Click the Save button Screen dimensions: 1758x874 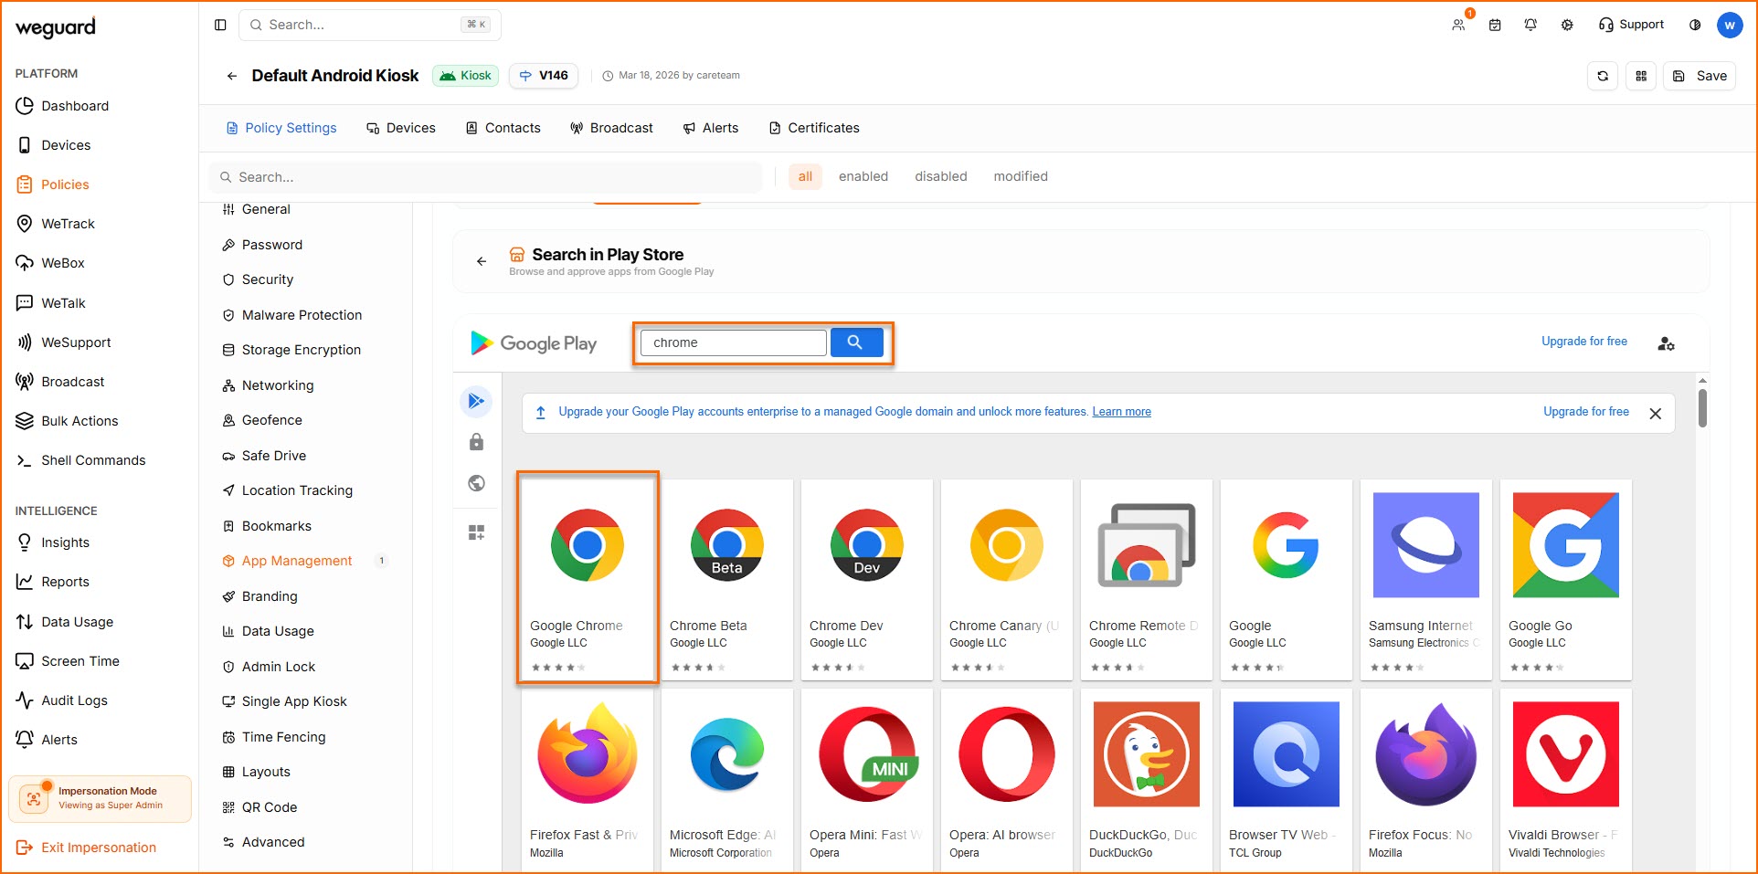pyautogui.click(x=1700, y=76)
